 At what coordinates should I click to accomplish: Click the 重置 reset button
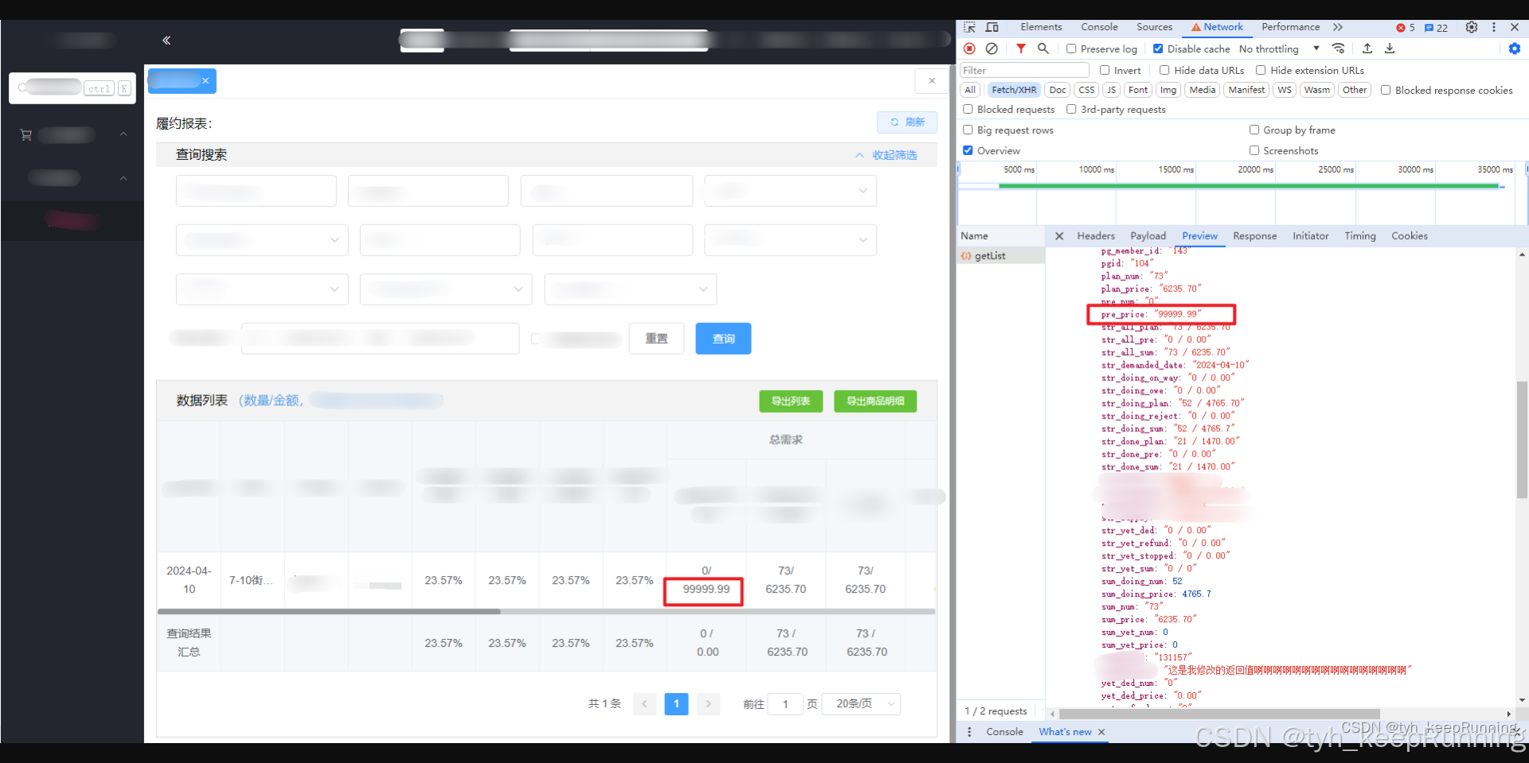pyautogui.click(x=656, y=339)
